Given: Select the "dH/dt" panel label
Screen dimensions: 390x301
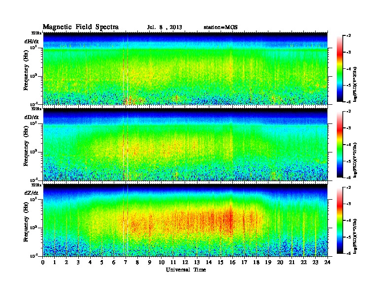Looking at the screenshot, I should click(32, 41).
